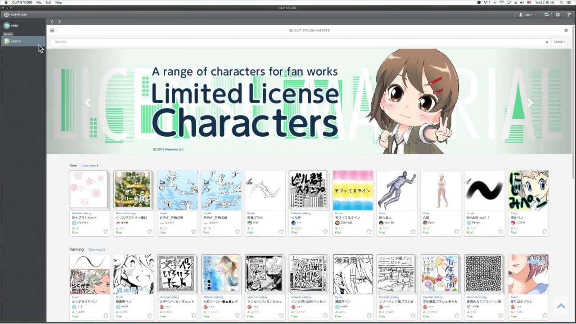Click View more next to Ranking
The width and height of the screenshot is (576, 324).
pyautogui.click(x=96, y=250)
